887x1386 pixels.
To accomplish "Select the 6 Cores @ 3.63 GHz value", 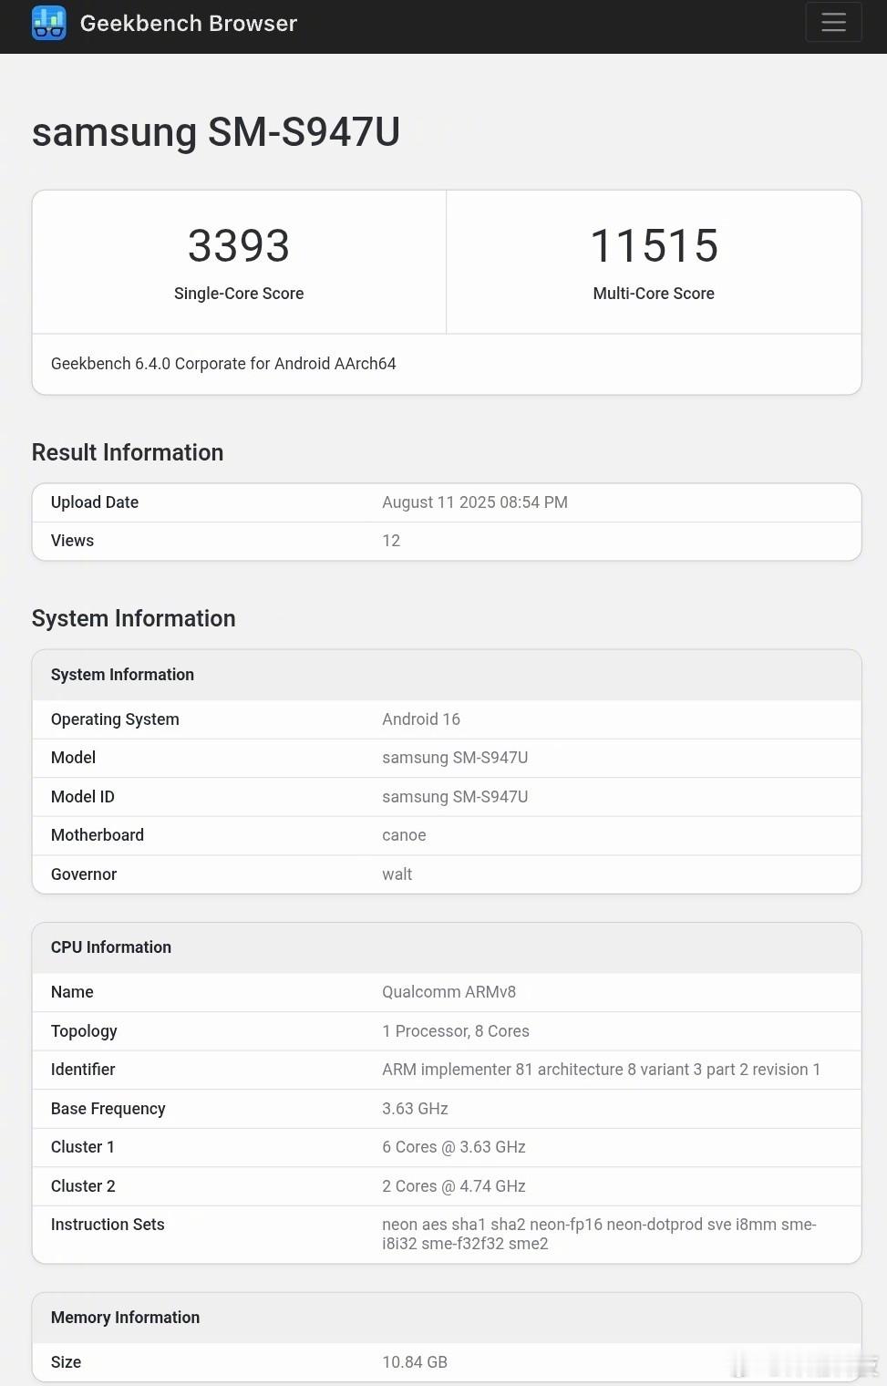I will (x=454, y=1147).
